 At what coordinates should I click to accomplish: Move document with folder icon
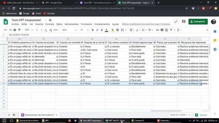(x=50, y=20)
